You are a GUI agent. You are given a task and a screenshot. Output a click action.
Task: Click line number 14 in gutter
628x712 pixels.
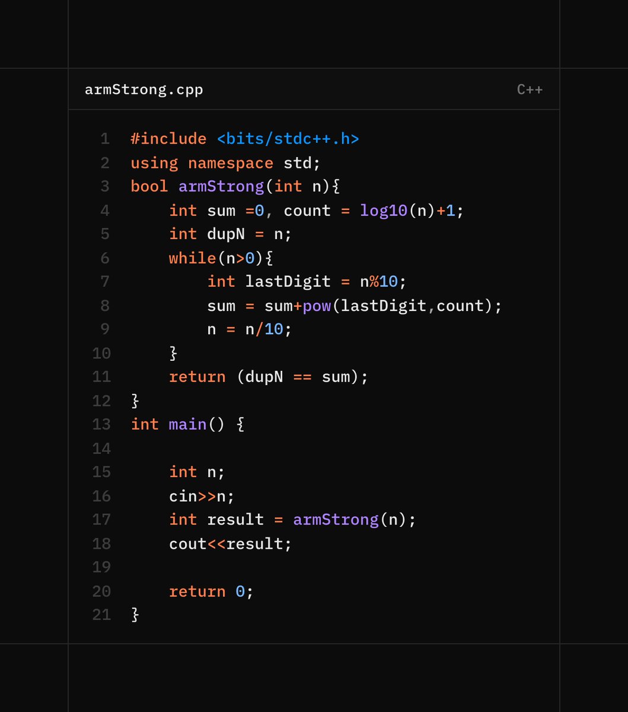point(101,449)
